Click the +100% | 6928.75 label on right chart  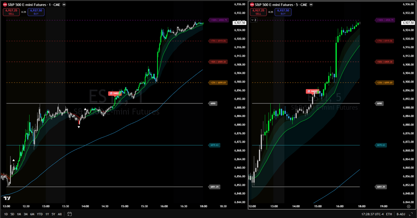point(385,20)
